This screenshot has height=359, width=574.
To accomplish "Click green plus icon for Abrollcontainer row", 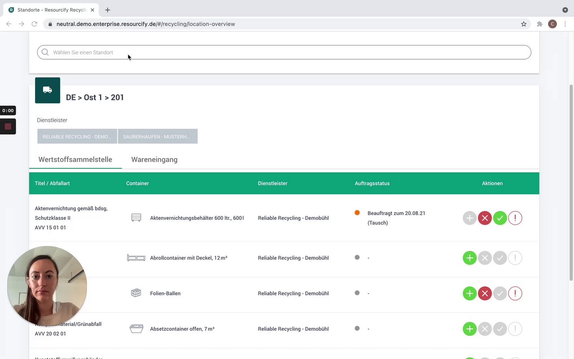I will point(470,258).
